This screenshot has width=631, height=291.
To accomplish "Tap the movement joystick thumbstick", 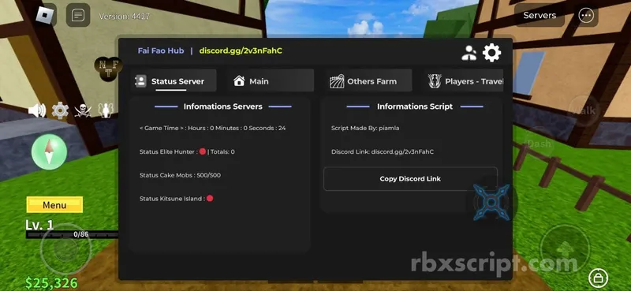I will click(x=65, y=249).
